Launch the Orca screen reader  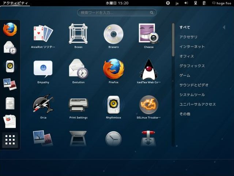pos(43,107)
